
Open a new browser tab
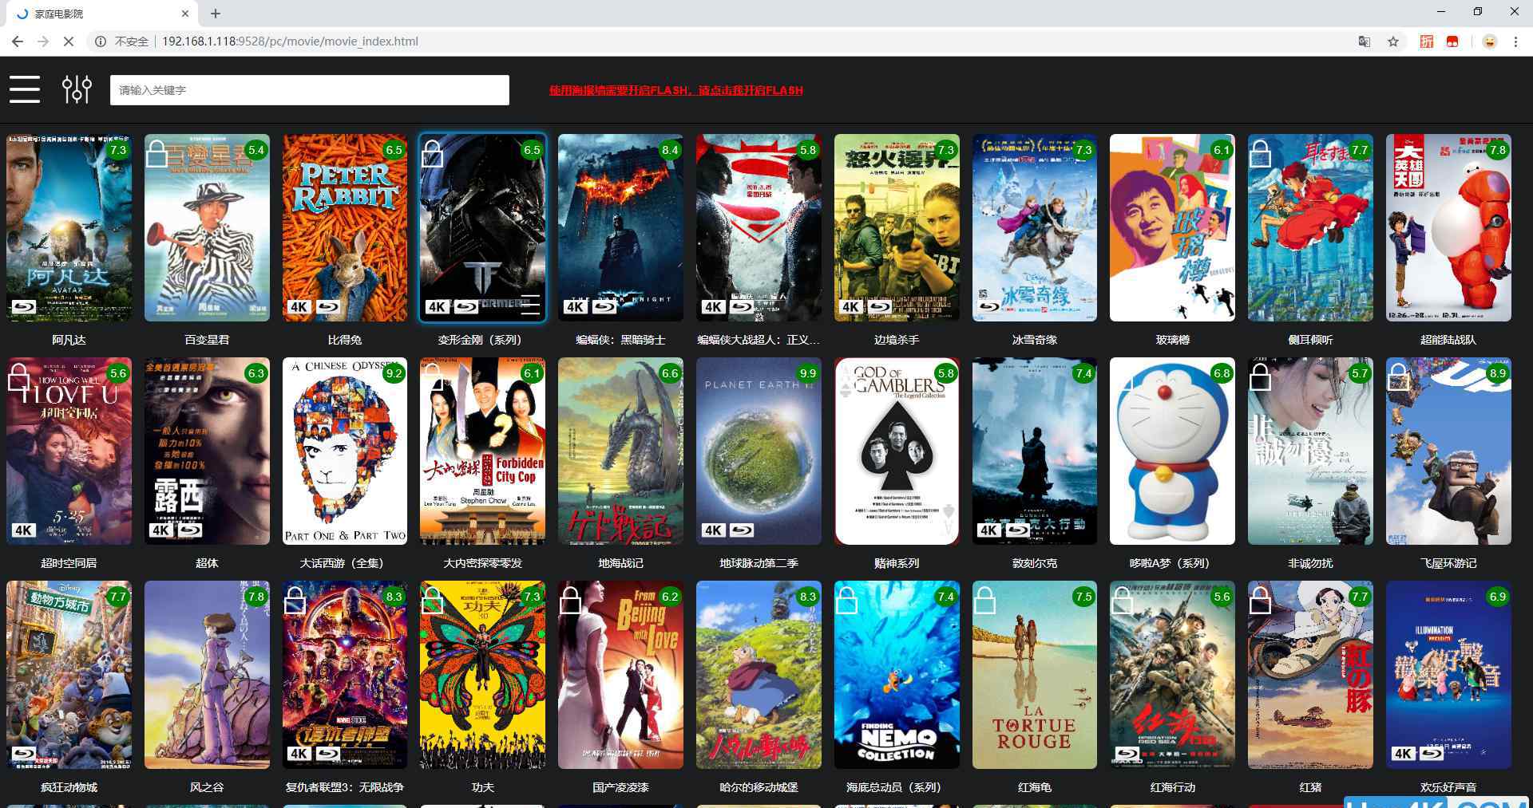(216, 14)
